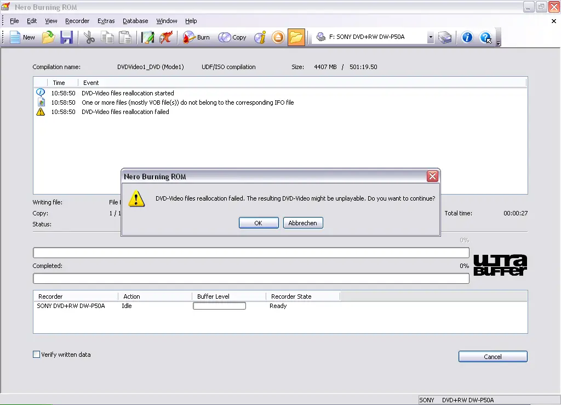Click the Time column header
Viewport: 561px width, 405px height.
62,83
